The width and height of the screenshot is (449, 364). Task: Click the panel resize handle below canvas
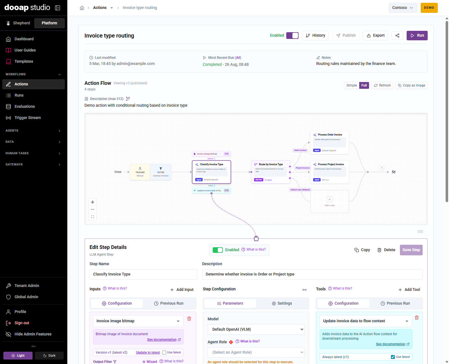420,232
